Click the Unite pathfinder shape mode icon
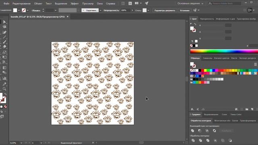Screen dimensions: 258x145 [193, 130]
